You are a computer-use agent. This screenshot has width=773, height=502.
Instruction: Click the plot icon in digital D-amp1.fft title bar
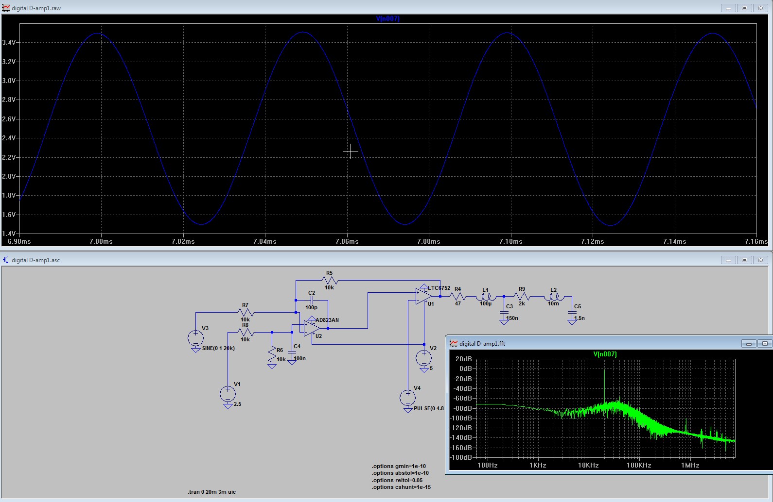(454, 343)
